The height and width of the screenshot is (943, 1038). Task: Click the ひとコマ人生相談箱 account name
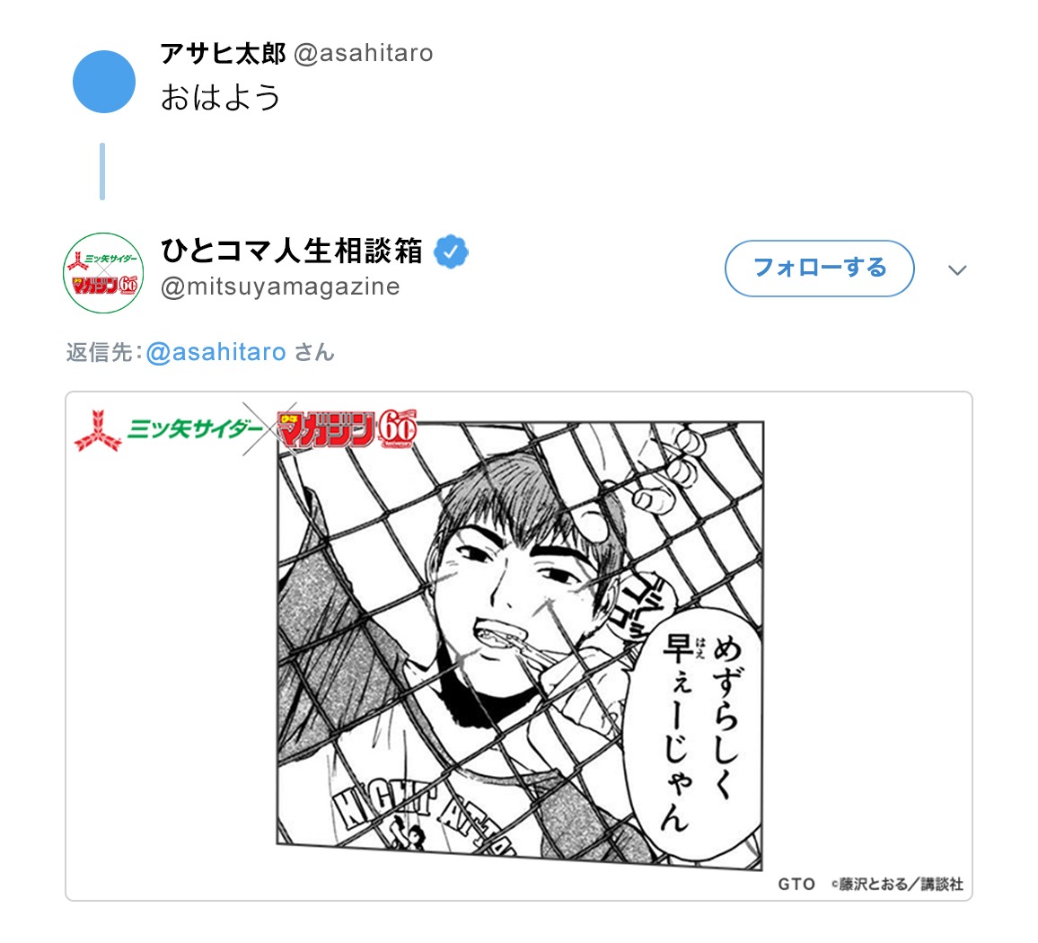(x=291, y=251)
